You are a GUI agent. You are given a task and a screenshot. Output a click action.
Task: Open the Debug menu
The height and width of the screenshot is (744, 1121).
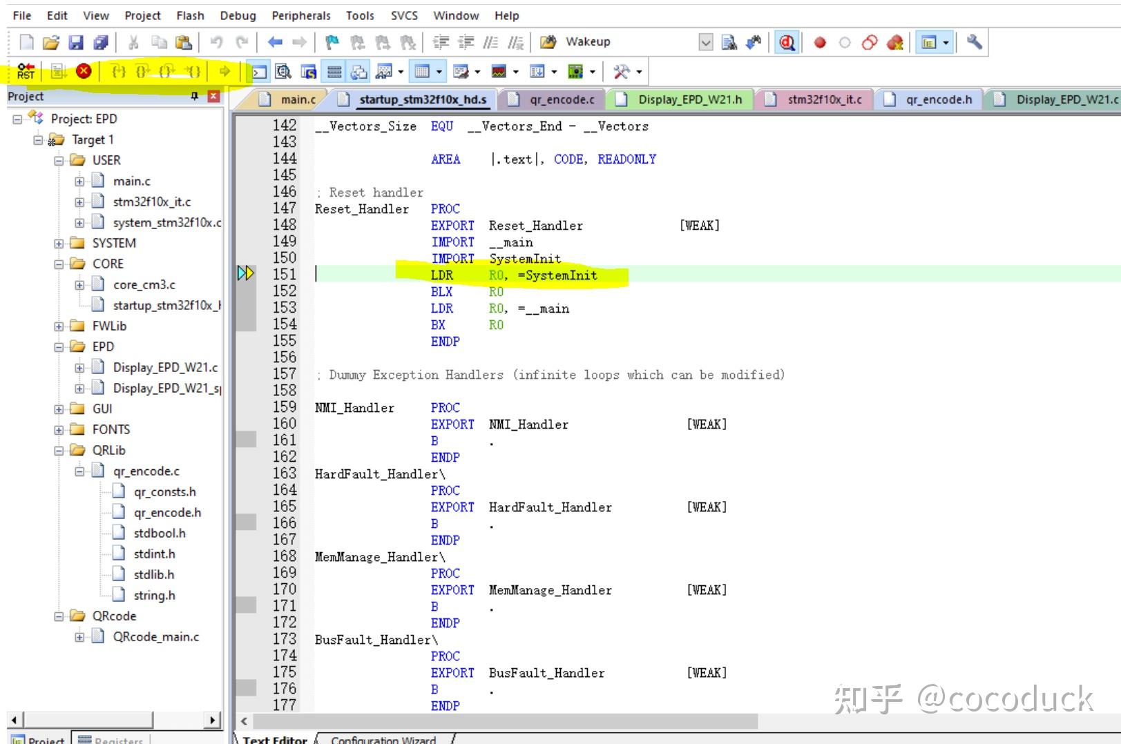point(238,15)
